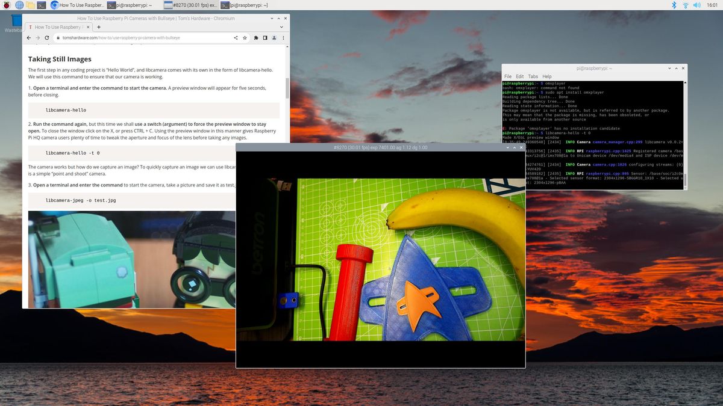Image resolution: width=723 pixels, height=406 pixels.
Task: Open the Wi-Fi network menu
Action: tap(685, 5)
